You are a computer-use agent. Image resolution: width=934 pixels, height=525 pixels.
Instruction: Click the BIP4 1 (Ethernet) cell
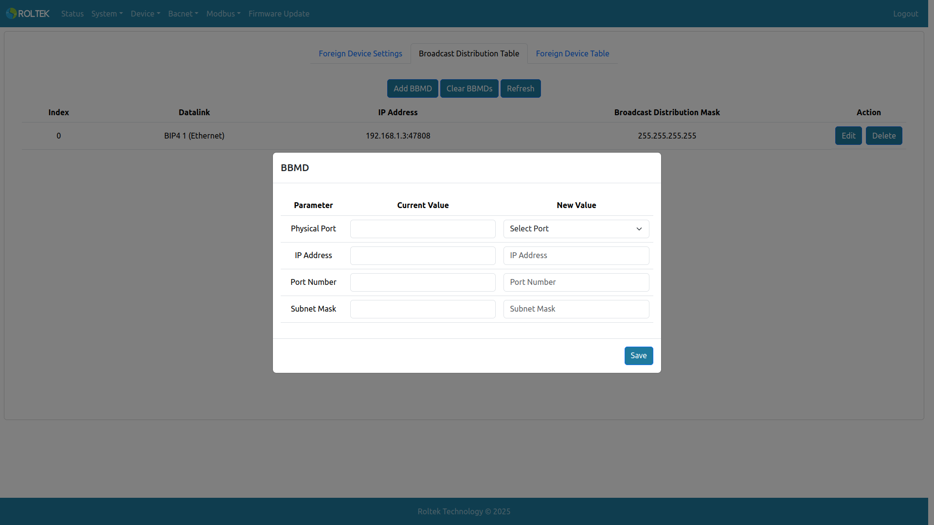194,136
